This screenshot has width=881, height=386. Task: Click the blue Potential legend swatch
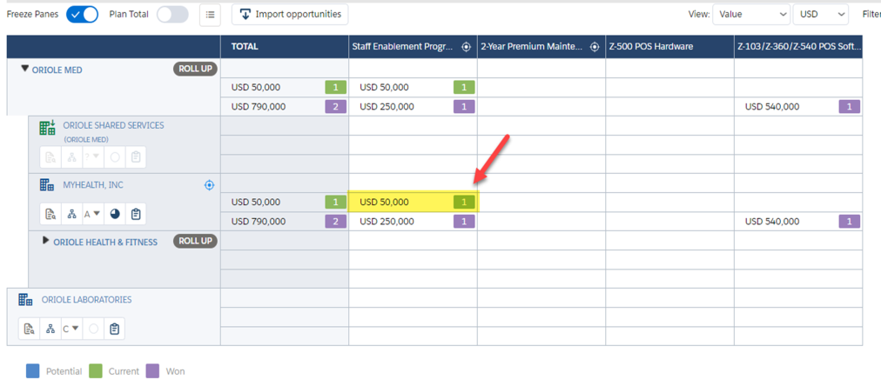tap(32, 371)
